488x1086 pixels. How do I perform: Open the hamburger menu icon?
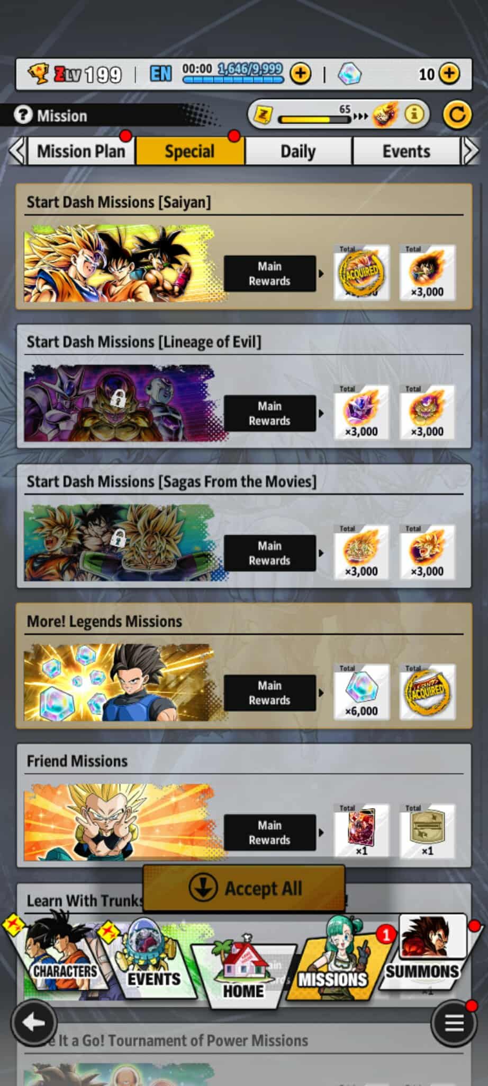click(x=454, y=1023)
